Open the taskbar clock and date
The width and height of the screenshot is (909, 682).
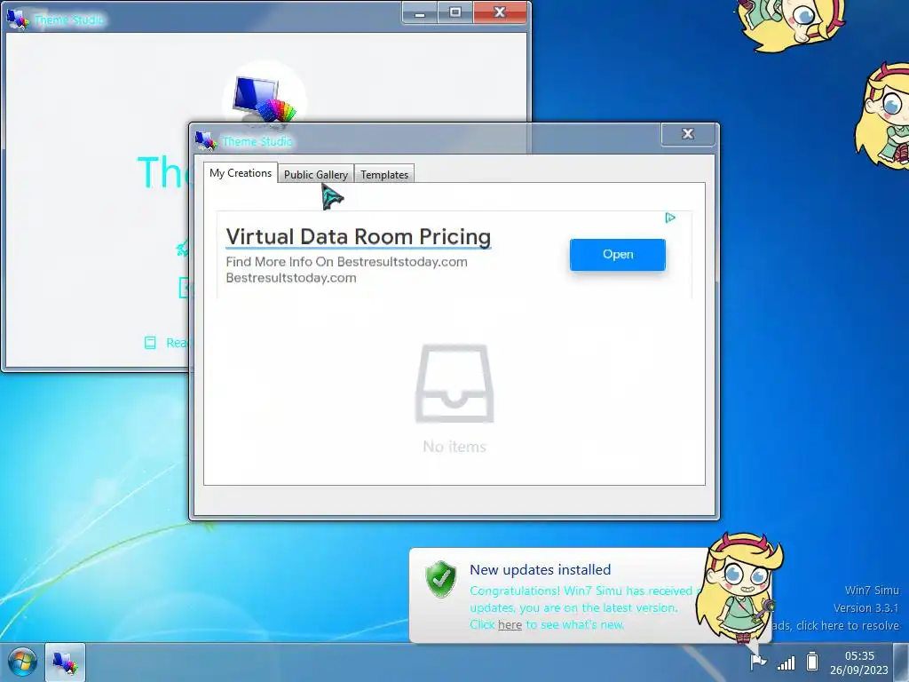[859, 662]
